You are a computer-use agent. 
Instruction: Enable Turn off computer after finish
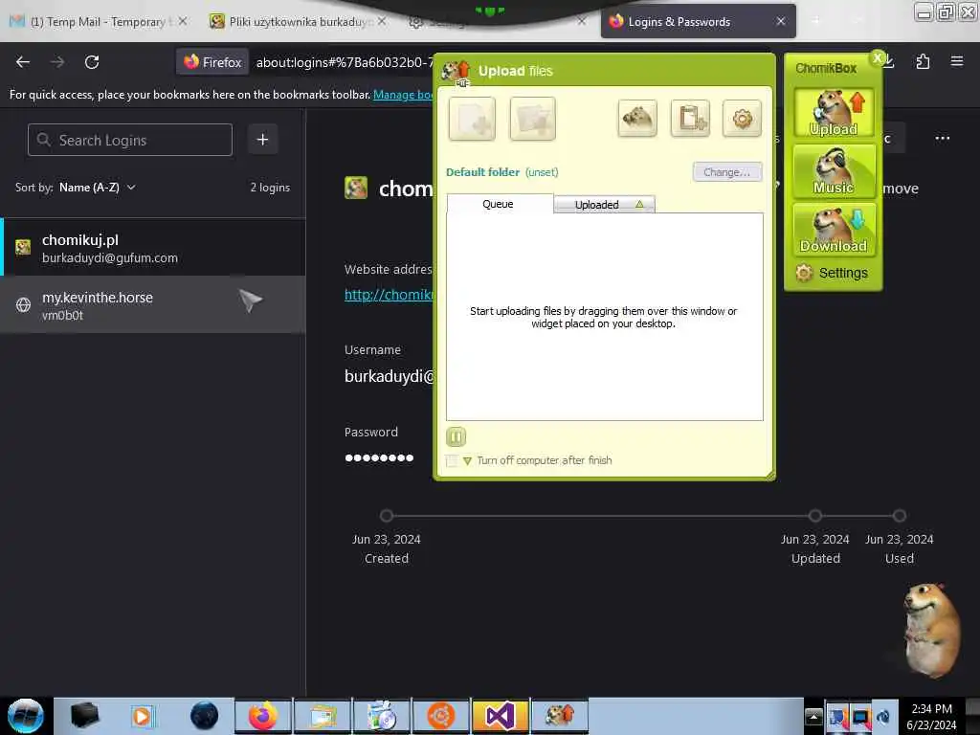click(x=452, y=461)
